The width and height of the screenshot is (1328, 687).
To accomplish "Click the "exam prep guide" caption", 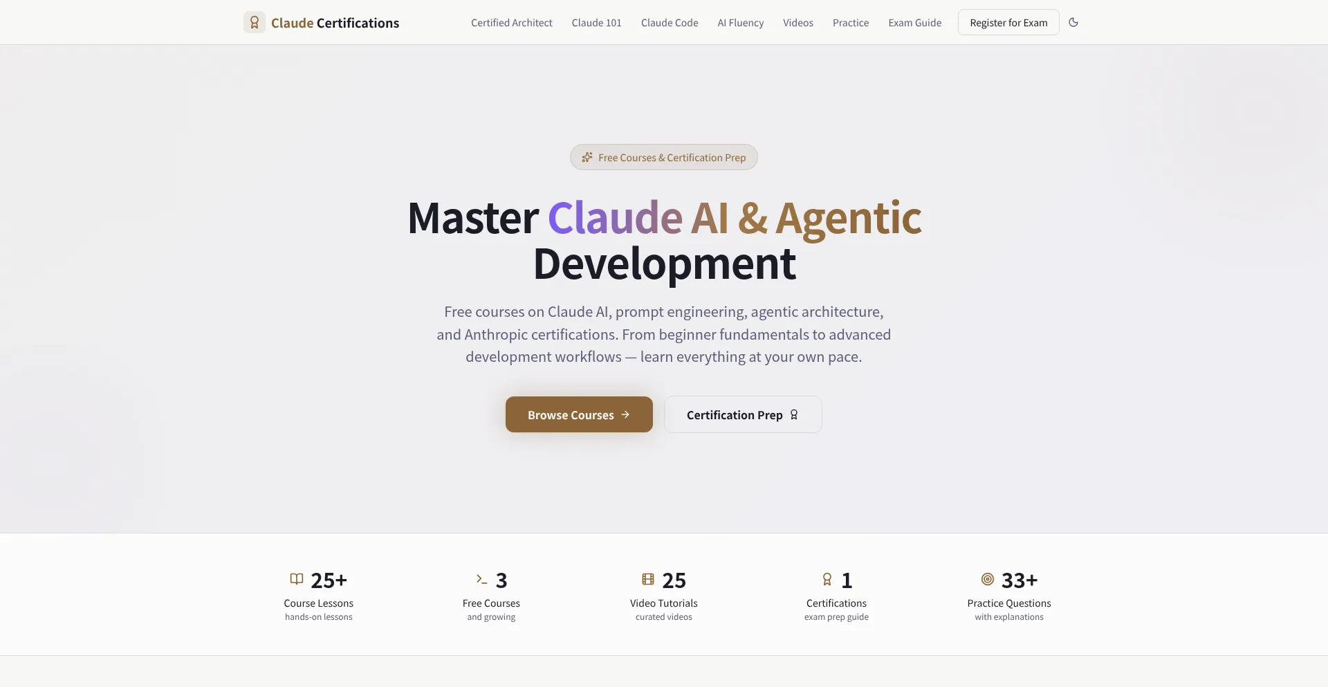I will click(836, 617).
